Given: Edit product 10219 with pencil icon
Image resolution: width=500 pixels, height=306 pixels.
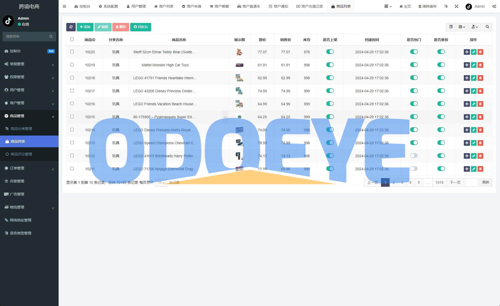Looking at the screenshot, I should 473,65.
